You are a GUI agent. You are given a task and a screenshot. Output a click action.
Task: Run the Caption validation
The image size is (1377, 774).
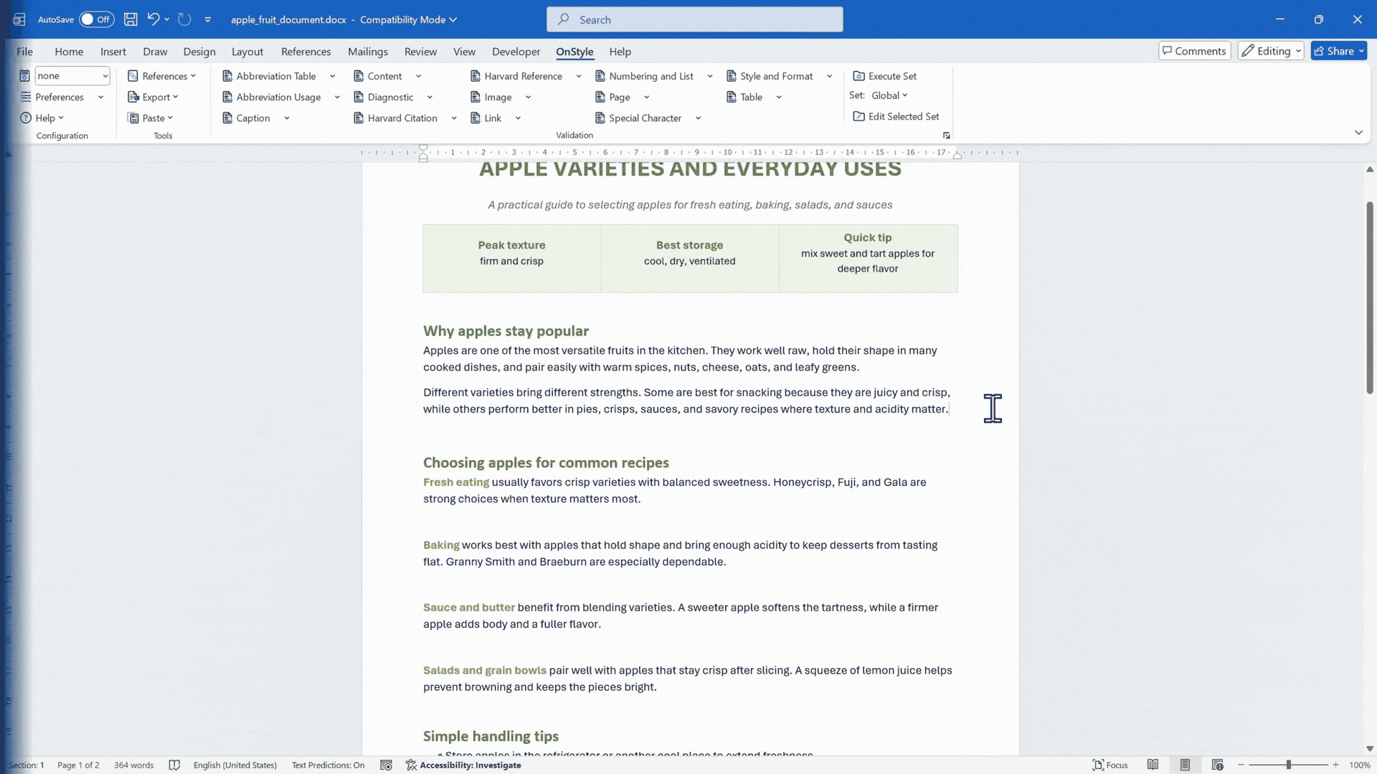point(247,118)
